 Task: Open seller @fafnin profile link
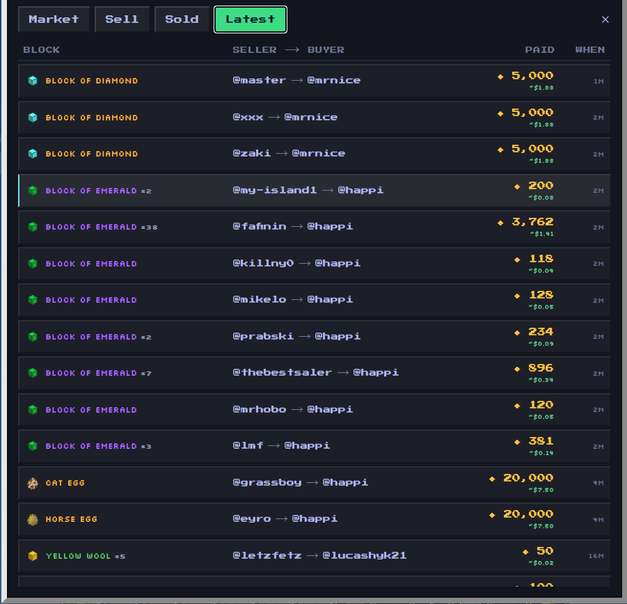(x=260, y=227)
